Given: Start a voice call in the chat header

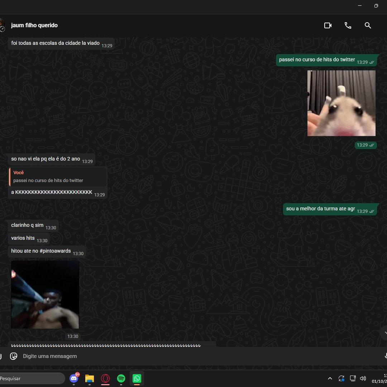Looking at the screenshot, I should [348, 25].
